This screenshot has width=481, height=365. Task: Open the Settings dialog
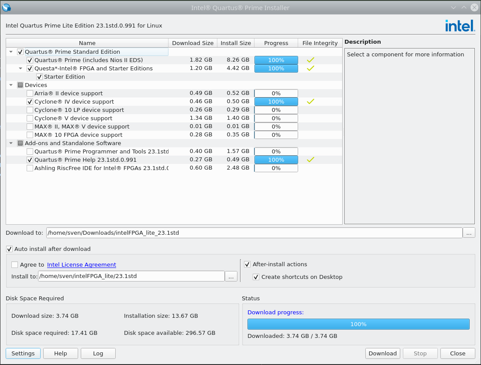tap(23, 353)
